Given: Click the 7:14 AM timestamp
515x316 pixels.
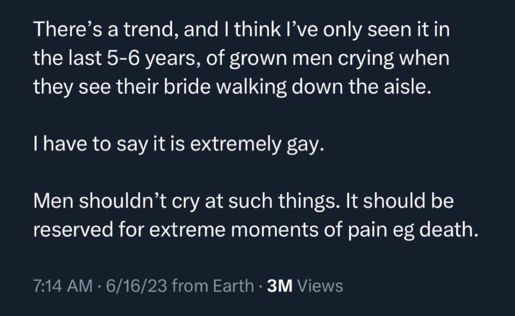Looking at the screenshot, I should point(62,286).
